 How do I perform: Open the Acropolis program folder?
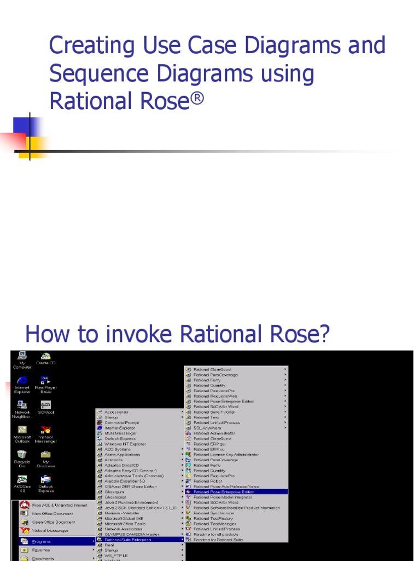point(139,460)
